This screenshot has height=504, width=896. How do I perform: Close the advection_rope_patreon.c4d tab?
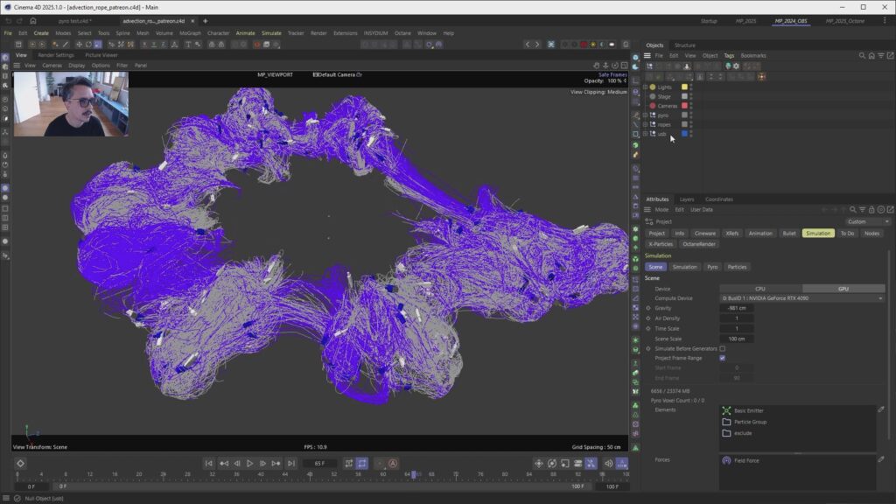192,21
